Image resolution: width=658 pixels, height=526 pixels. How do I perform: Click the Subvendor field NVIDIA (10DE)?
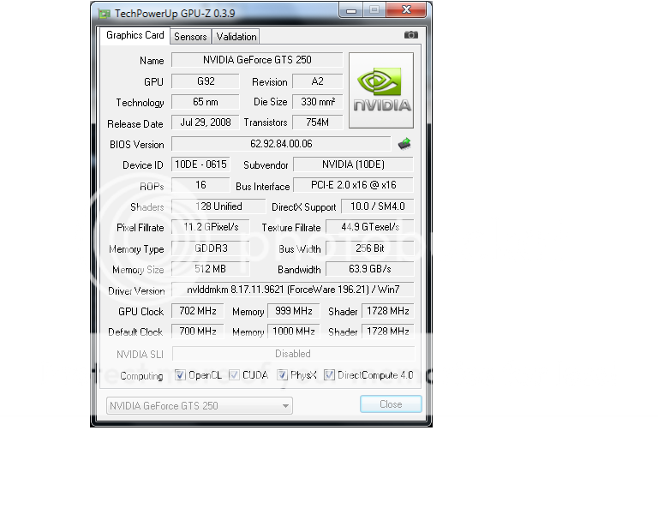tap(353, 164)
